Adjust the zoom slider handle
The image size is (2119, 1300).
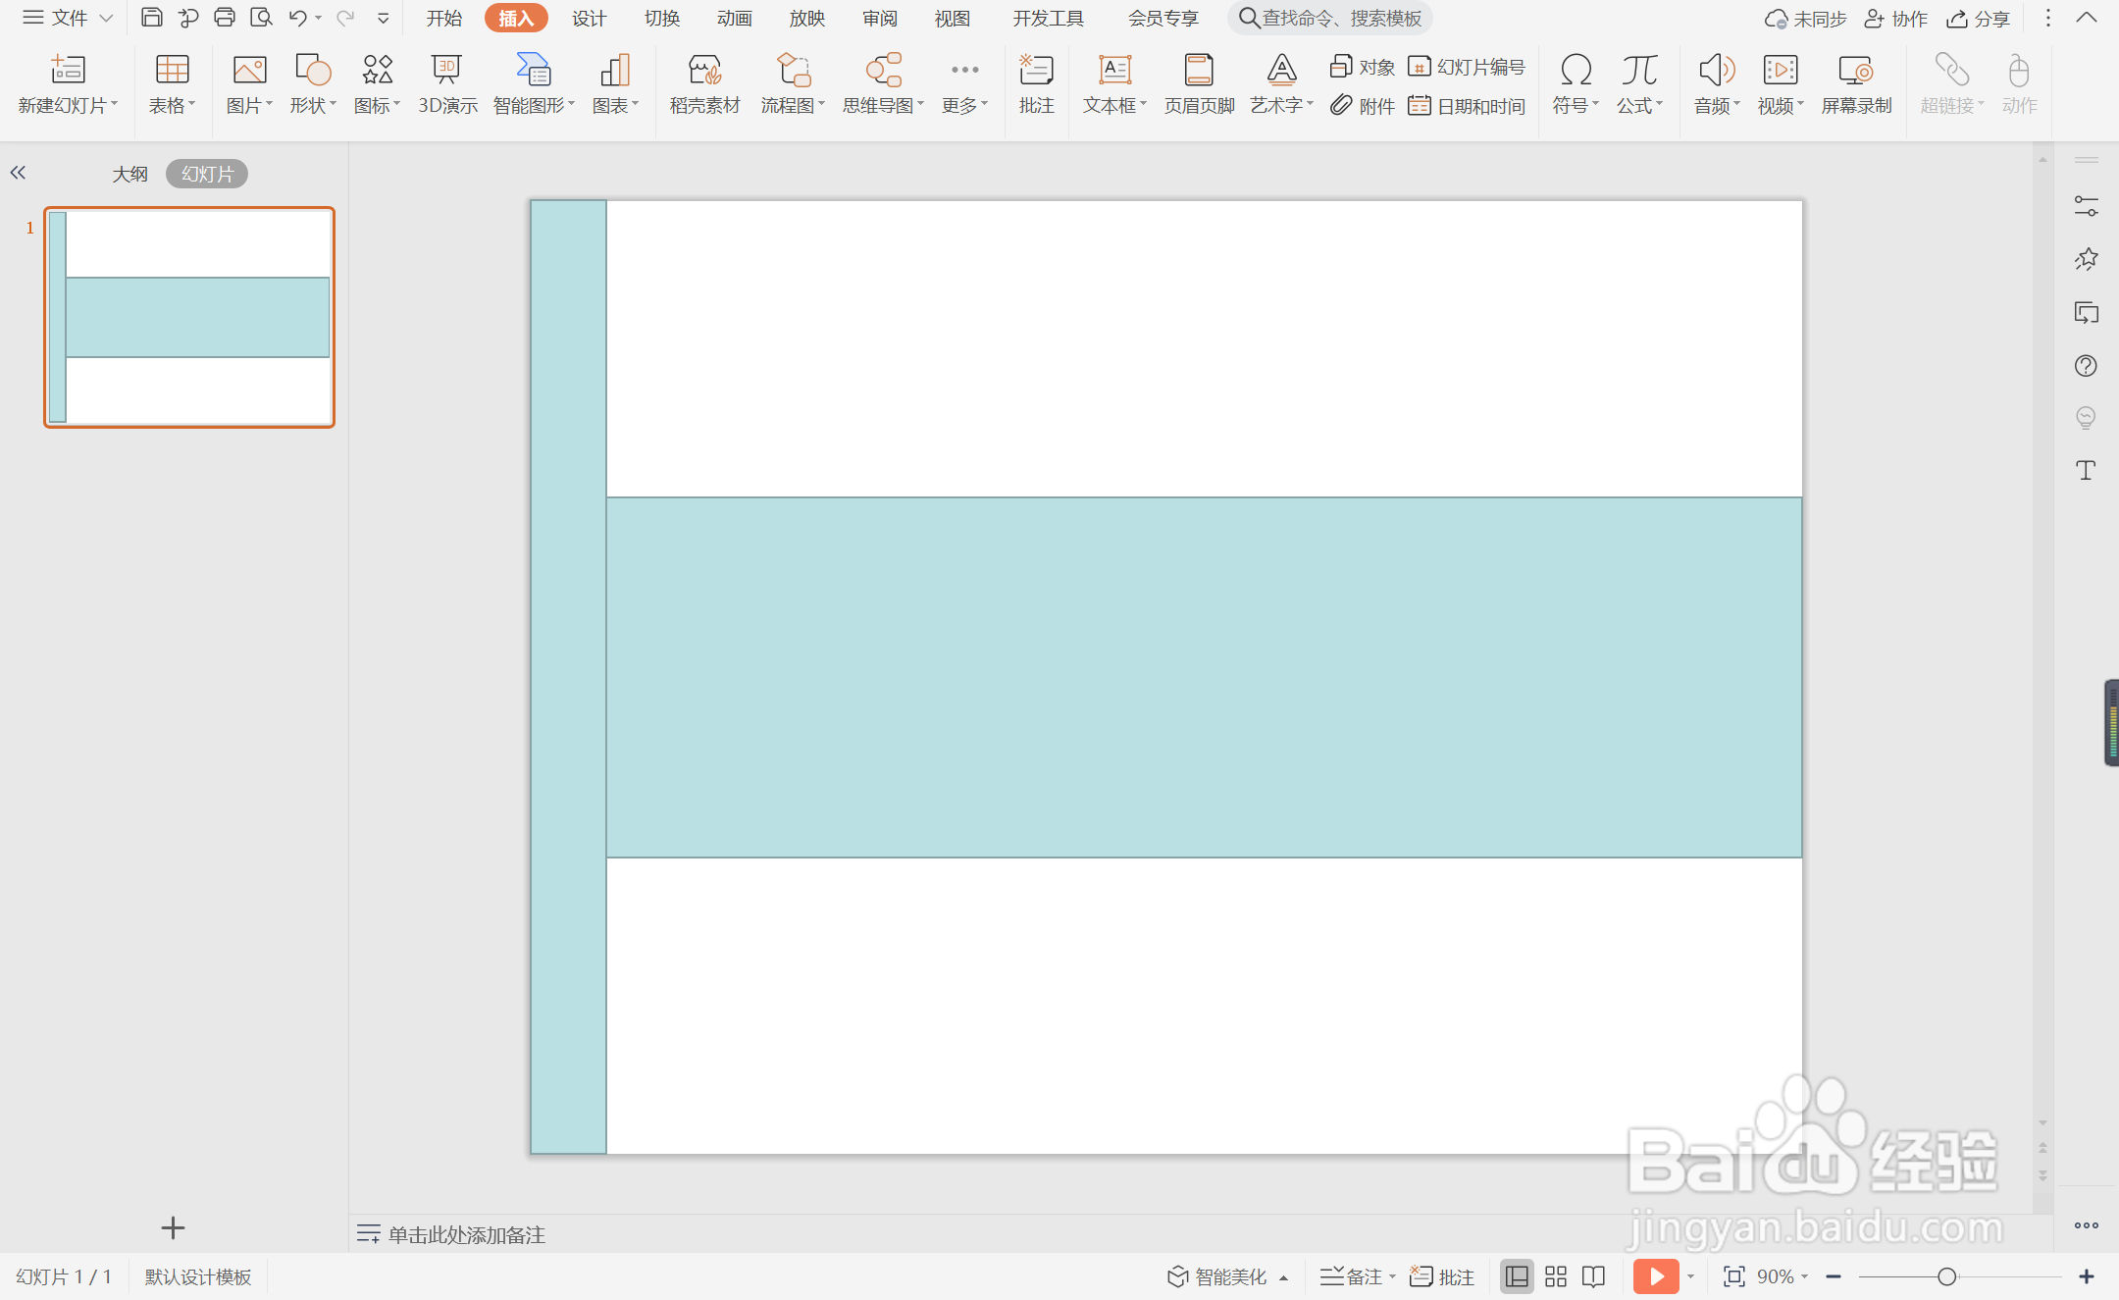pyautogui.click(x=1946, y=1276)
